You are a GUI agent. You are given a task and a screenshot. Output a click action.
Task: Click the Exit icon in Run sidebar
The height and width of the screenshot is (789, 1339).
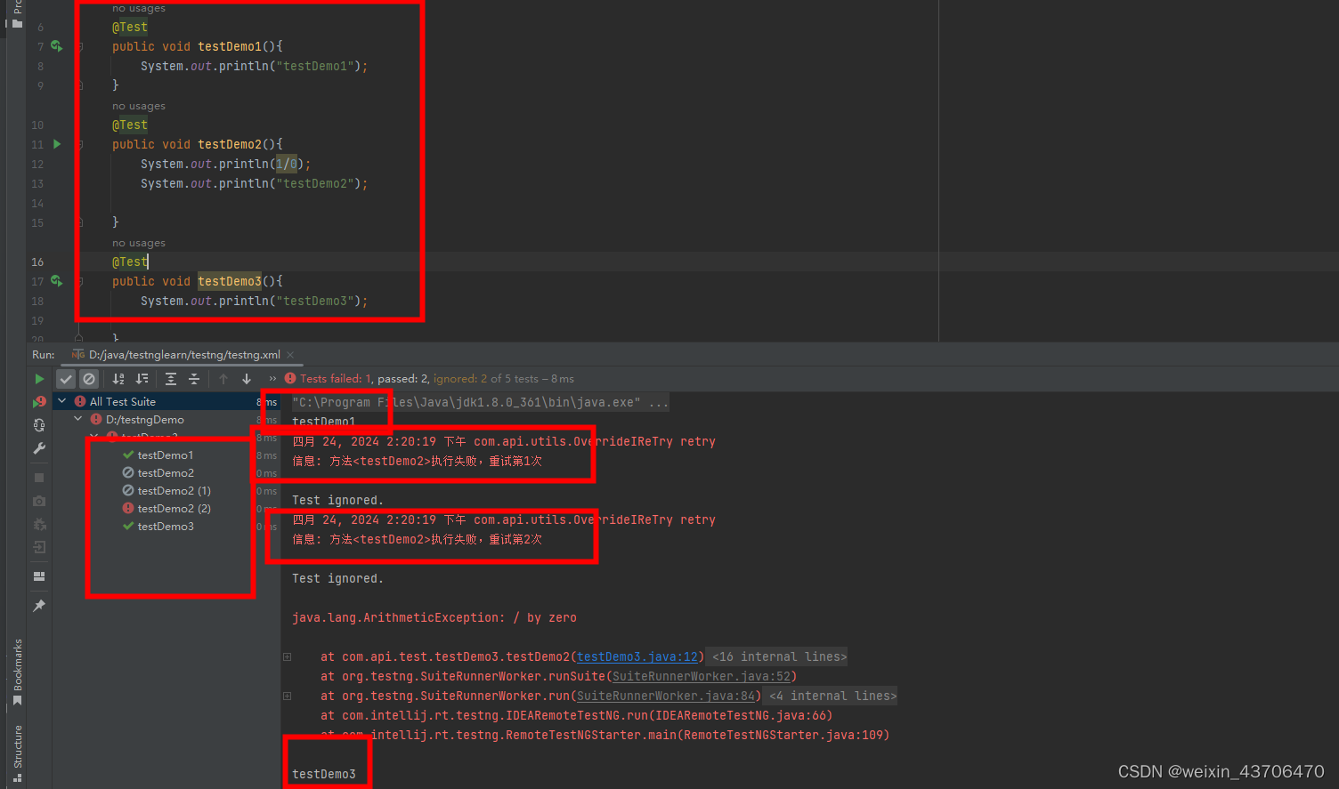tap(39, 547)
